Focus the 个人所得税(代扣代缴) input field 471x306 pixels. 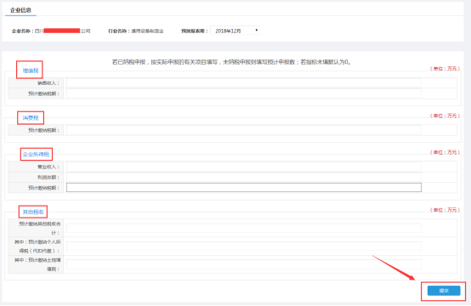[244, 246]
